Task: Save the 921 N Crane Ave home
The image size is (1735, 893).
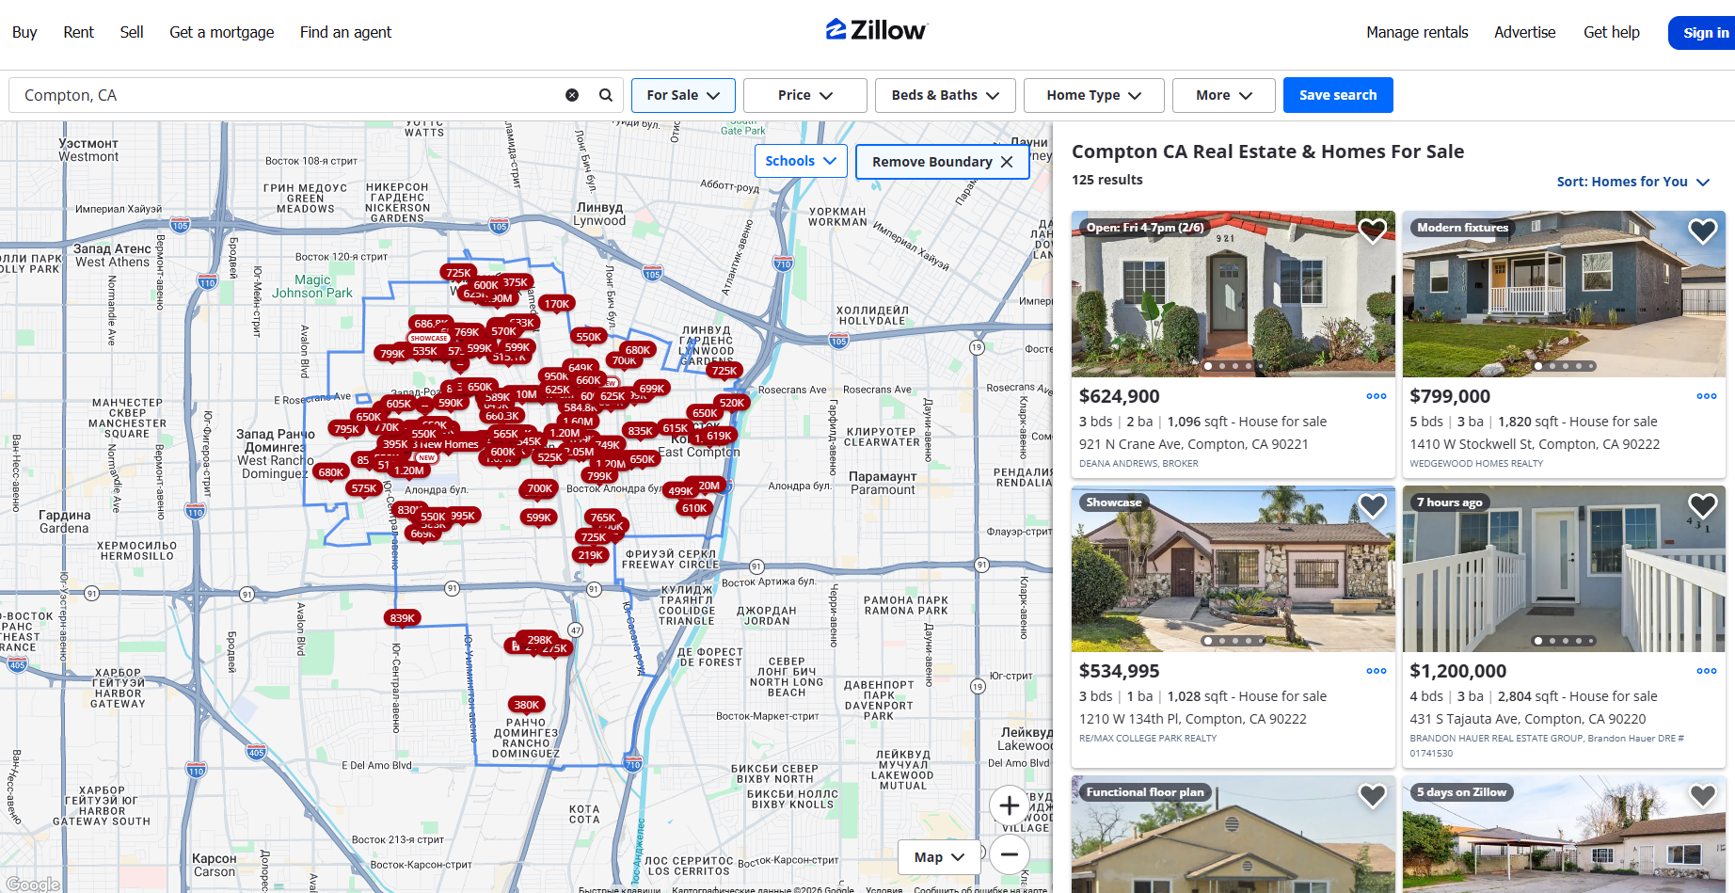Action: (1373, 231)
